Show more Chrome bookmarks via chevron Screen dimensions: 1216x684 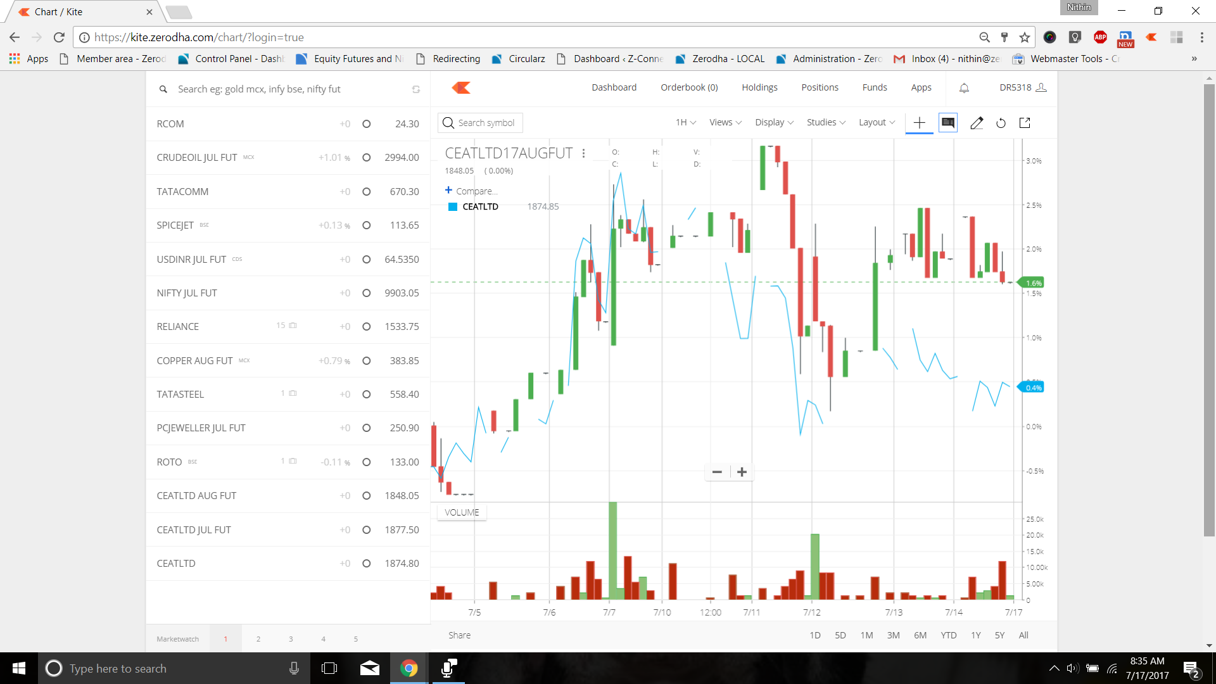pos(1194,59)
